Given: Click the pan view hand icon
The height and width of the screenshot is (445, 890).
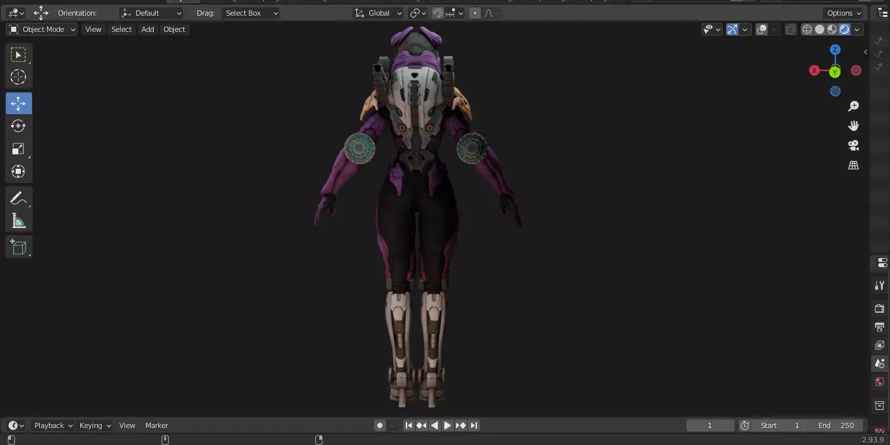Looking at the screenshot, I should [854, 126].
